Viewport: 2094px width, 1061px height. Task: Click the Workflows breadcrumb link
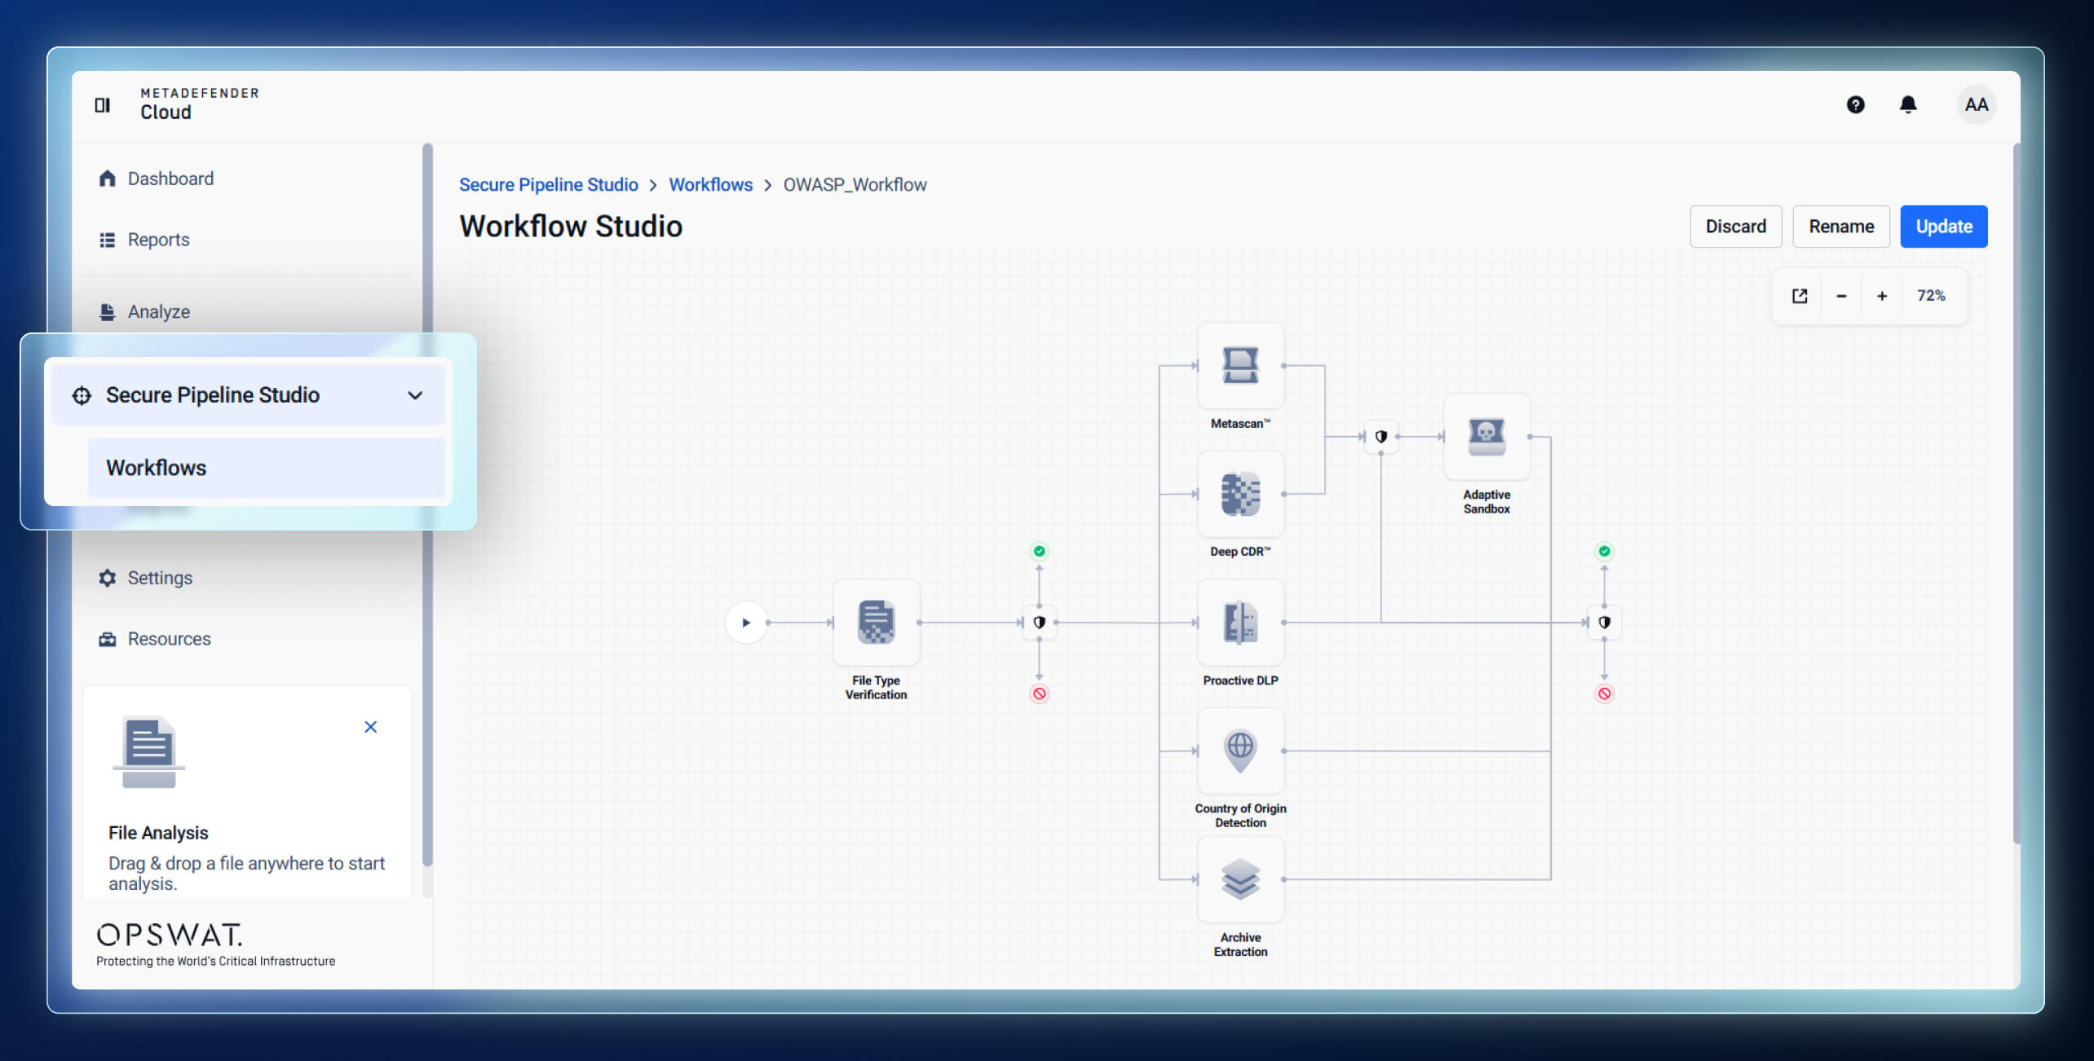pyautogui.click(x=710, y=185)
